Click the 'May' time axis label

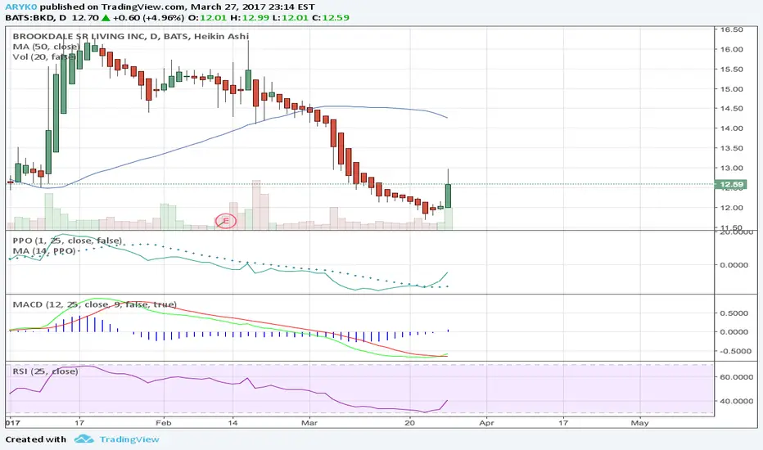coord(640,423)
